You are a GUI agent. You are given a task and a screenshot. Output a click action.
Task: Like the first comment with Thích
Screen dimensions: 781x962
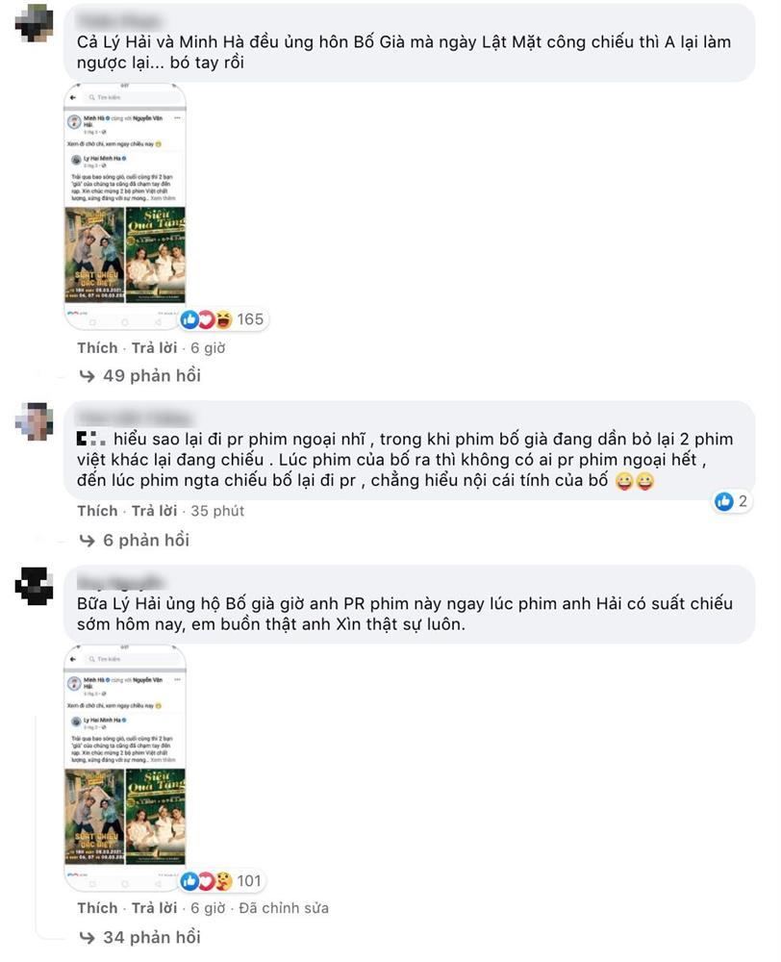point(97,347)
